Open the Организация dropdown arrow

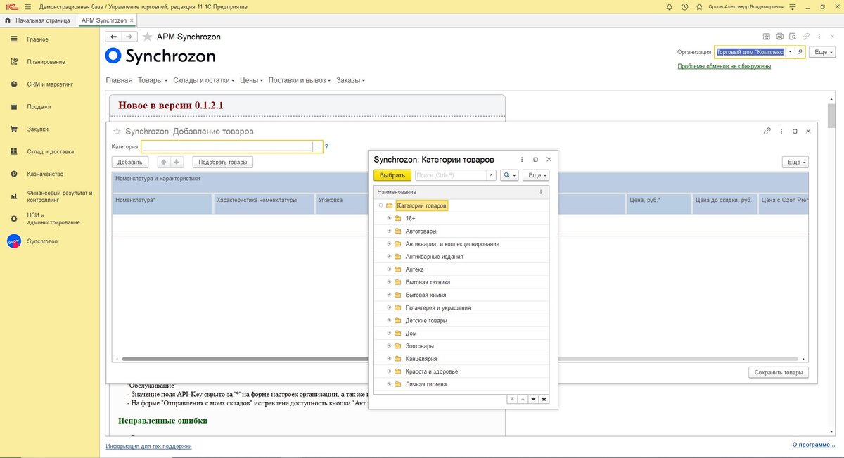click(790, 52)
